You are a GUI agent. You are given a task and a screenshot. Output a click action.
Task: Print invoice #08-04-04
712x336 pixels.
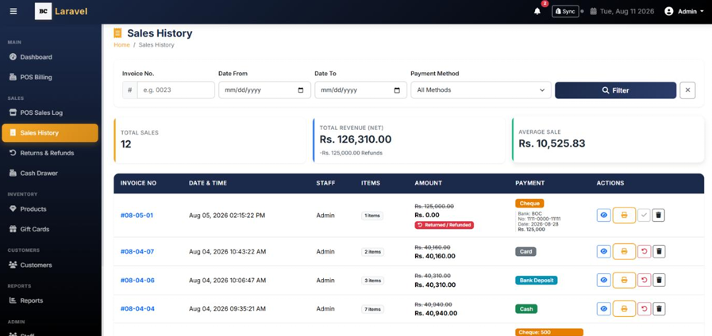[624, 309]
